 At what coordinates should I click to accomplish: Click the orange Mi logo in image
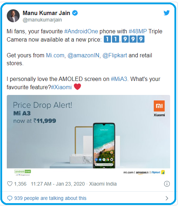[x=159, y=106]
